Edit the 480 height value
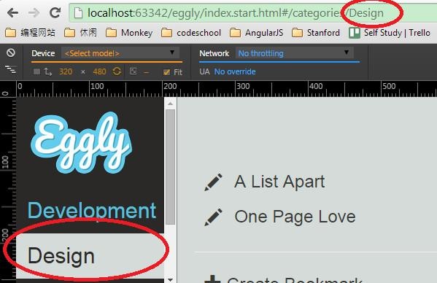Viewport: 437px width, 283px height. 99,72
